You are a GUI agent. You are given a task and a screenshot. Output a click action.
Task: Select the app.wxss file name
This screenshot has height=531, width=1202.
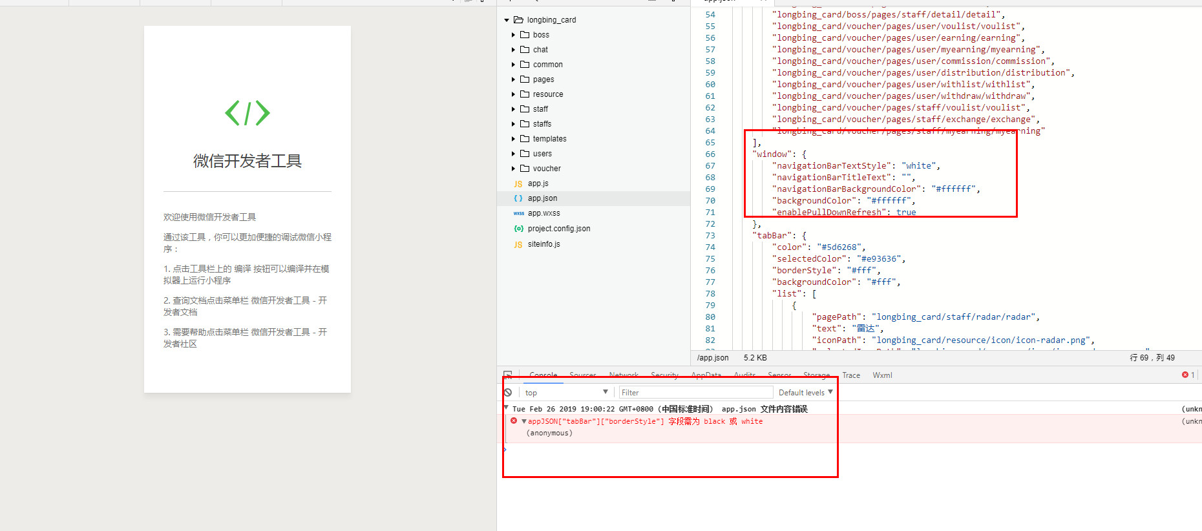(544, 213)
